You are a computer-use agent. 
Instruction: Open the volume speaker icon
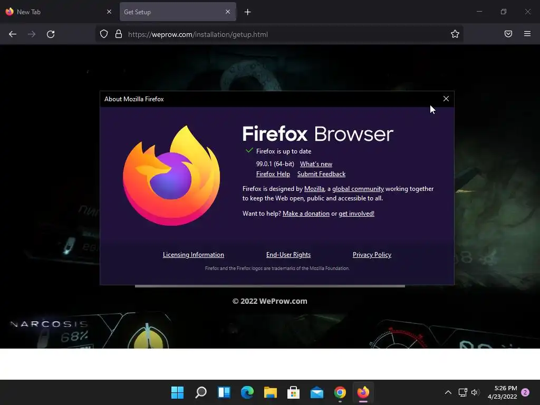coord(475,392)
